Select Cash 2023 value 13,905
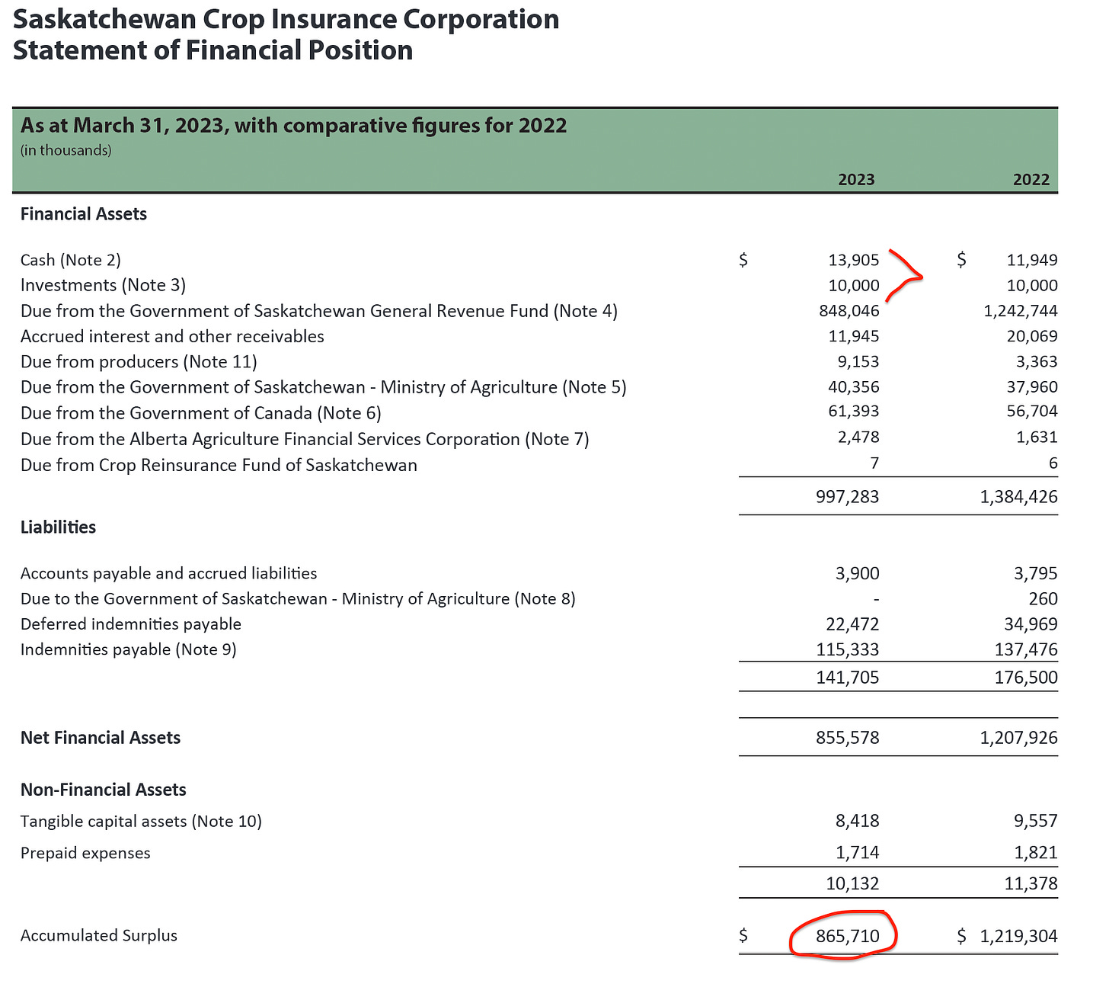Image resolution: width=1109 pixels, height=984 pixels. click(x=854, y=260)
